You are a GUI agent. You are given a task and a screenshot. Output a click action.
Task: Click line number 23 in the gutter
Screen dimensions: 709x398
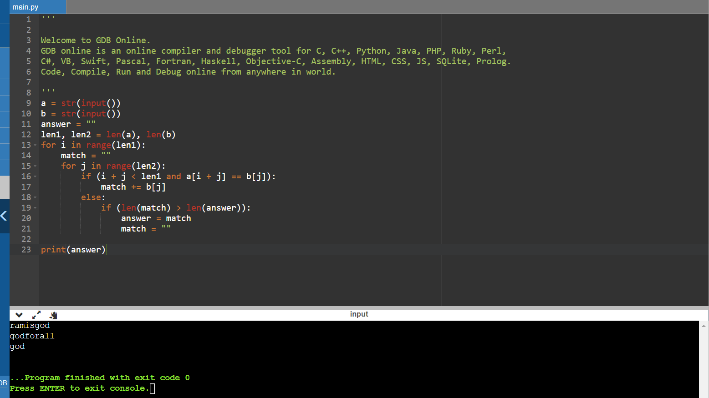click(26, 250)
